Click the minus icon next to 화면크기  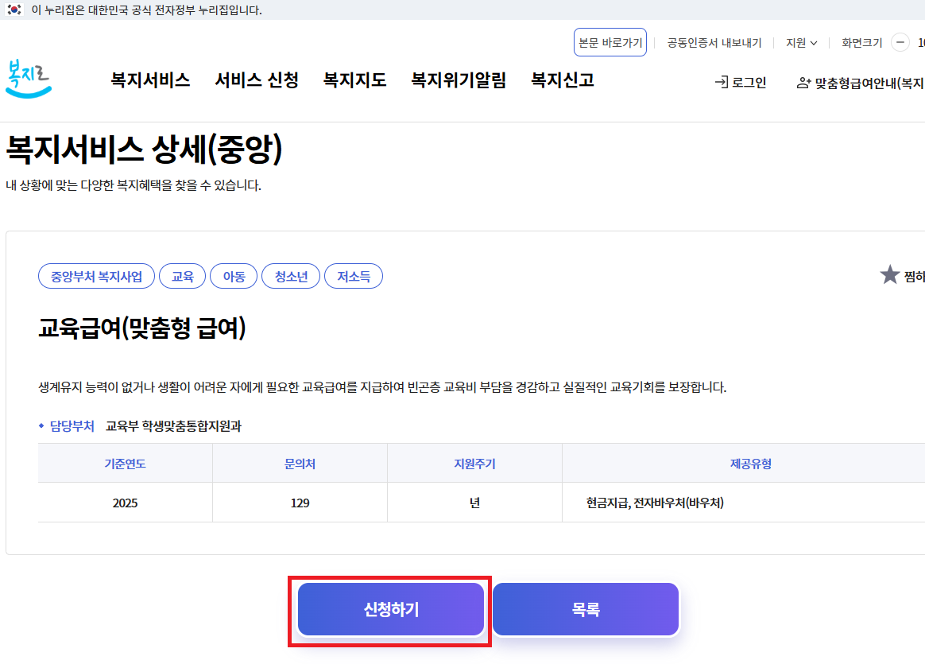tap(900, 43)
